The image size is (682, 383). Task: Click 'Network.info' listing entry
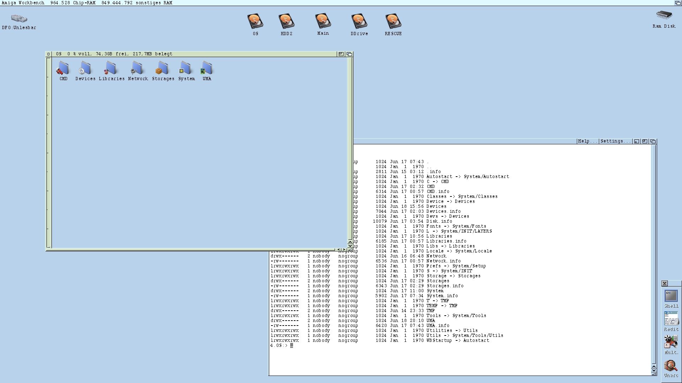(x=444, y=261)
